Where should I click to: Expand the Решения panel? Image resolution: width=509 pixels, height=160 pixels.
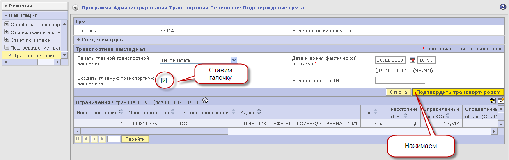click(x=6, y=6)
